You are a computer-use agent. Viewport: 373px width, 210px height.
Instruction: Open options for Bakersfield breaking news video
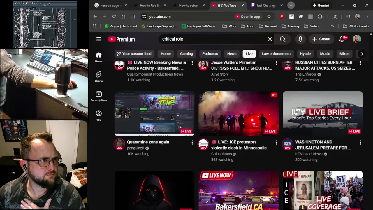[192, 63]
